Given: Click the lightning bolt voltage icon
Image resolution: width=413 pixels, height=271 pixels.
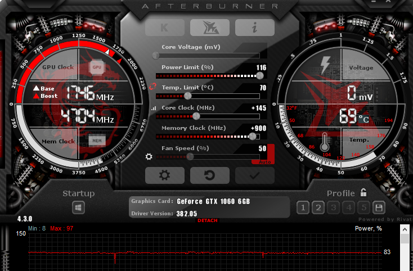Looking at the screenshot, I should (x=325, y=64).
